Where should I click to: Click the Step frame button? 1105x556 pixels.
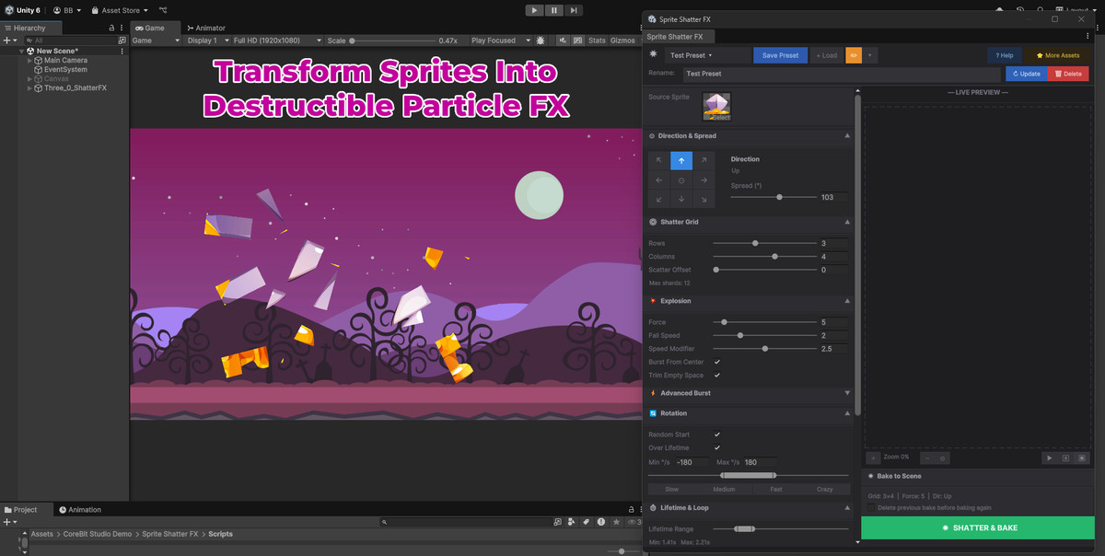[x=574, y=10]
